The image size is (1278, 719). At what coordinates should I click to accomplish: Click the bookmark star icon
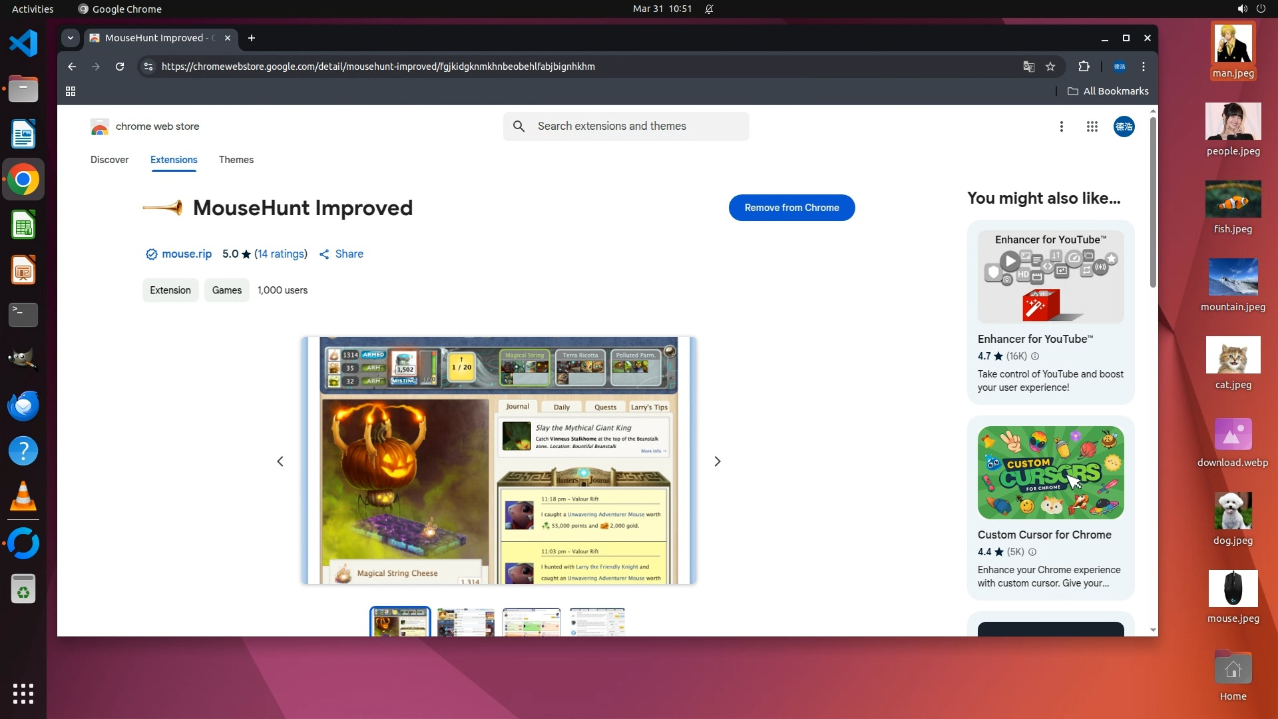[1050, 67]
